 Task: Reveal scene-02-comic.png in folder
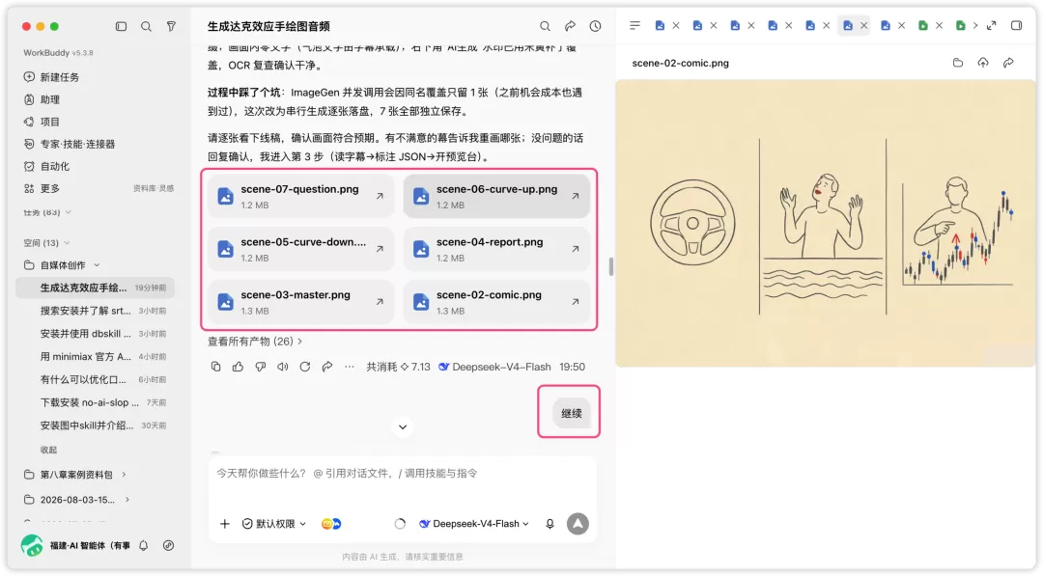pos(958,63)
